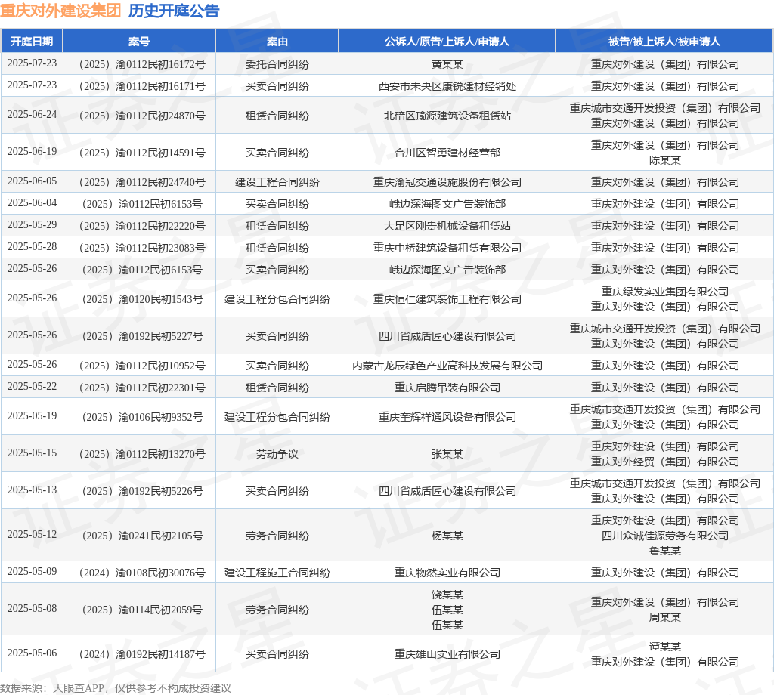Click the 建设工程合同纠纷 case cause
The image size is (774, 695).
click(x=277, y=182)
